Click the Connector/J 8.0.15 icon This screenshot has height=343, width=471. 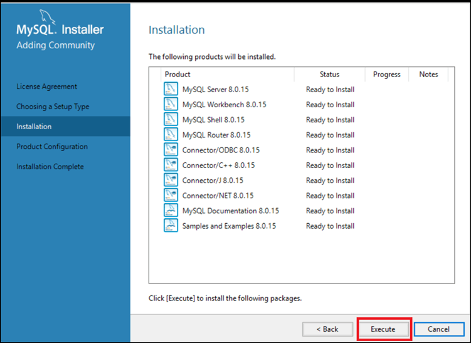pos(170,180)
